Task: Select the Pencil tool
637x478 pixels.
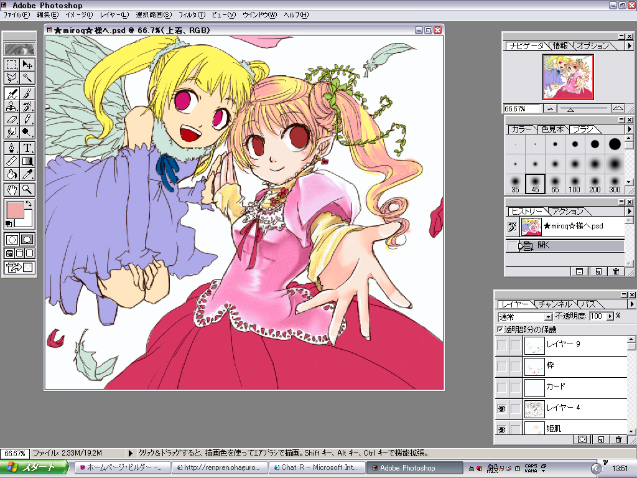Action: (27, 119)
